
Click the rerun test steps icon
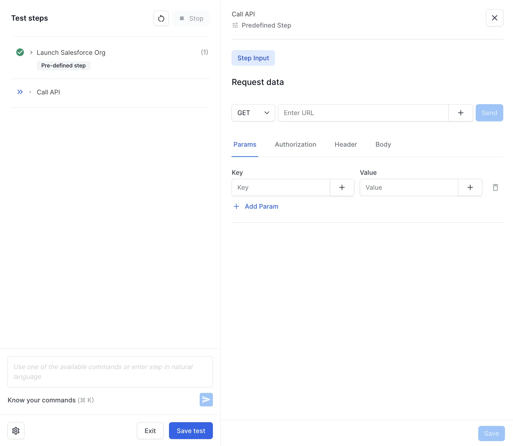tap(161, 18)
